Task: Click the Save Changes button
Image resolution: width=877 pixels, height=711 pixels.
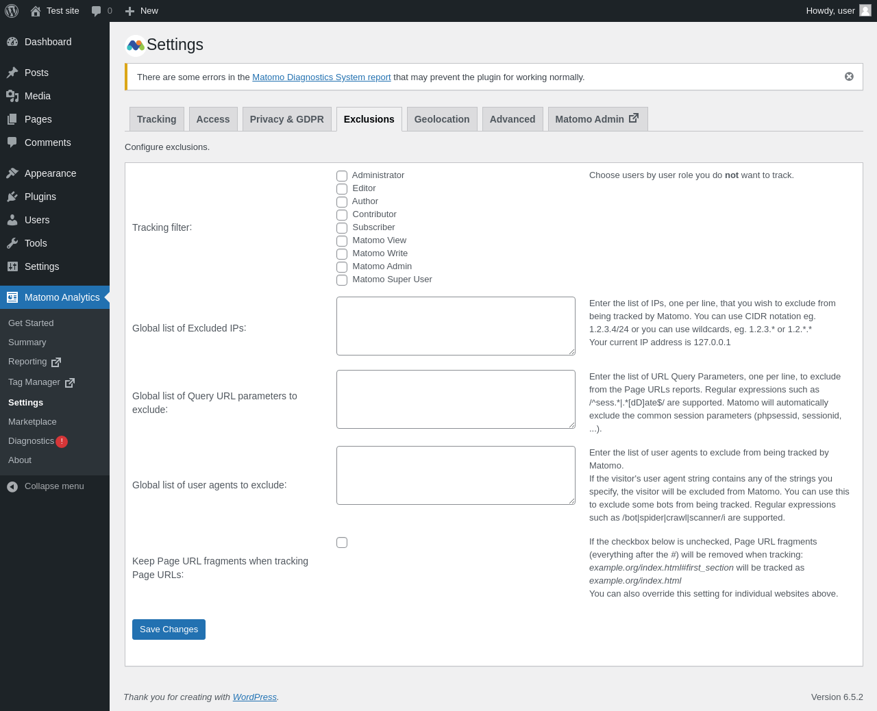Action: (169, 629)
